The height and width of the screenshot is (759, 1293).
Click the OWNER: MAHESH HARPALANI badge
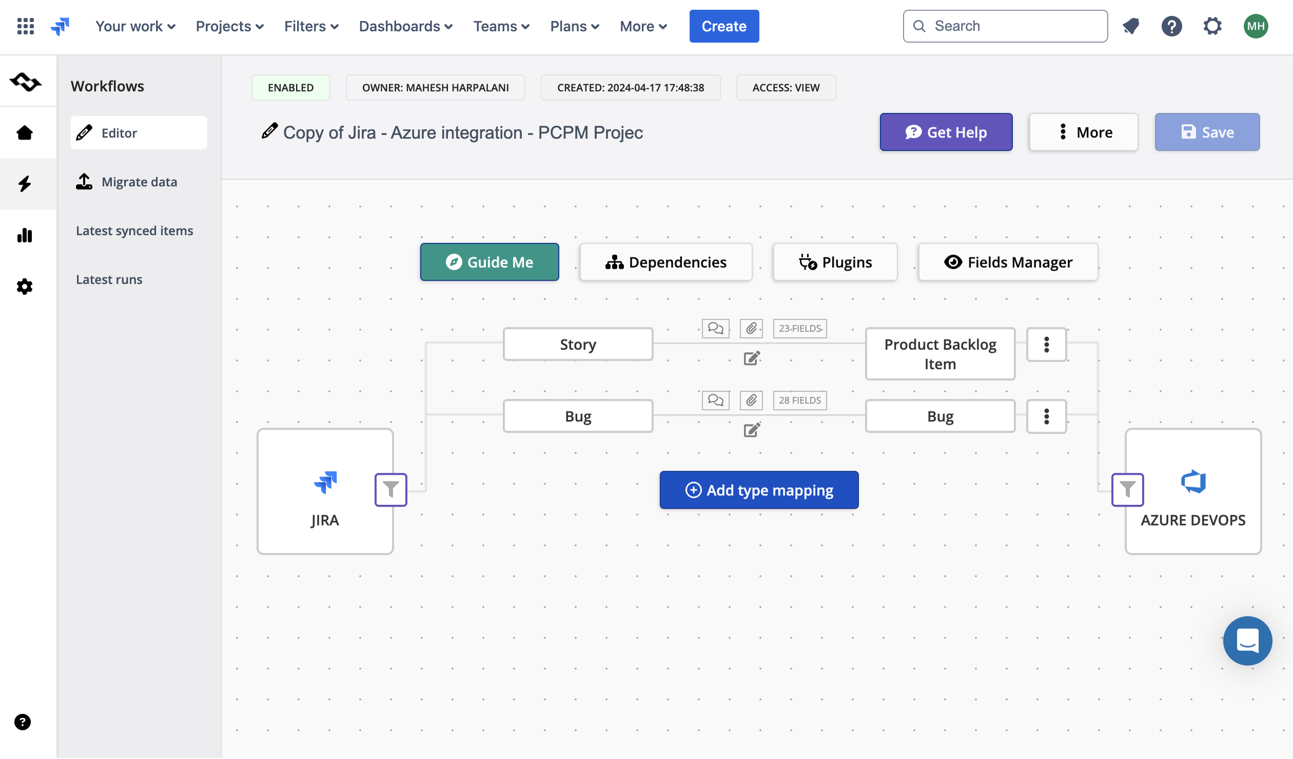coord(436,88)
